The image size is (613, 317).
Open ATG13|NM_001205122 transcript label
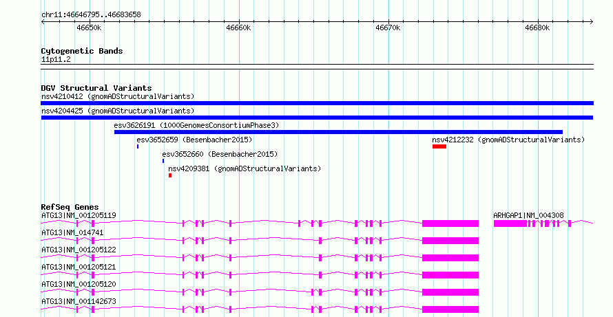coord(79,250)
